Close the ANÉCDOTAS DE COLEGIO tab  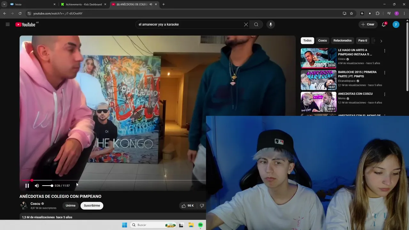(156, 4)
